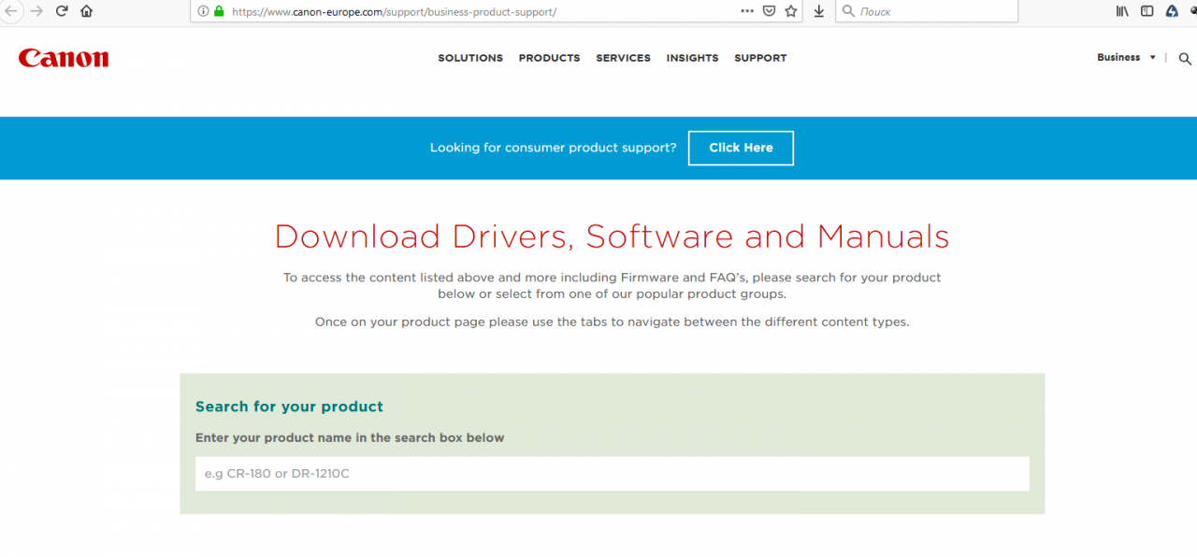The width and height of the screenshot is (1197, 557).
Task: Click the browser URL address field
Action: point(468,11)
